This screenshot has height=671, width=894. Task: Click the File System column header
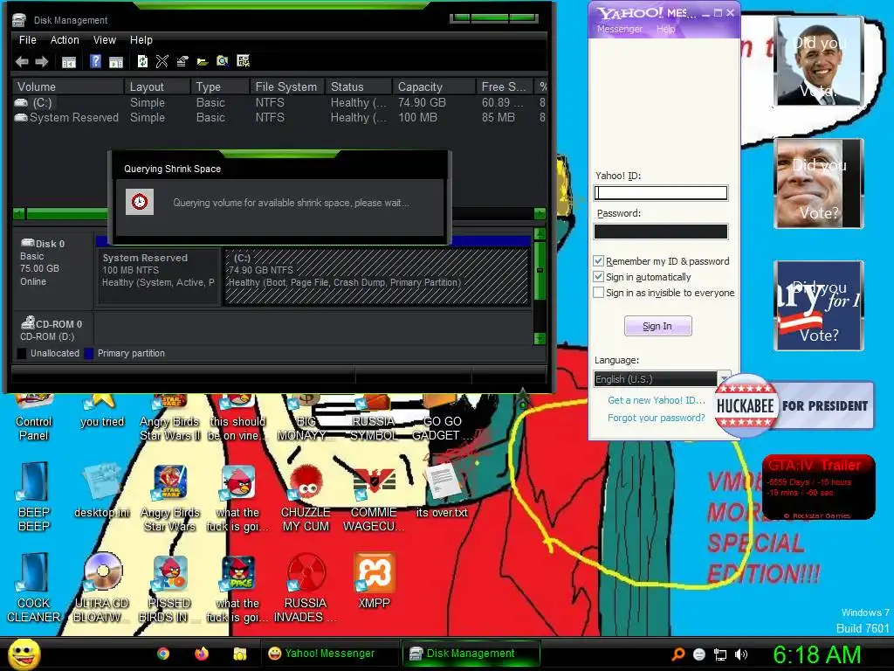coord(286,86)
